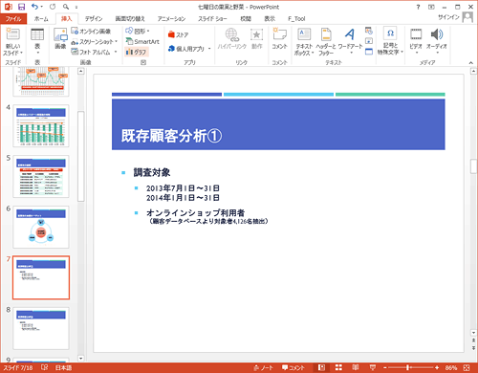The width and height of the screenshot is (478, 373).
Task: Save the presentation from the quick access toolbar
Action: pyautogui.click(x=21, y=7)
